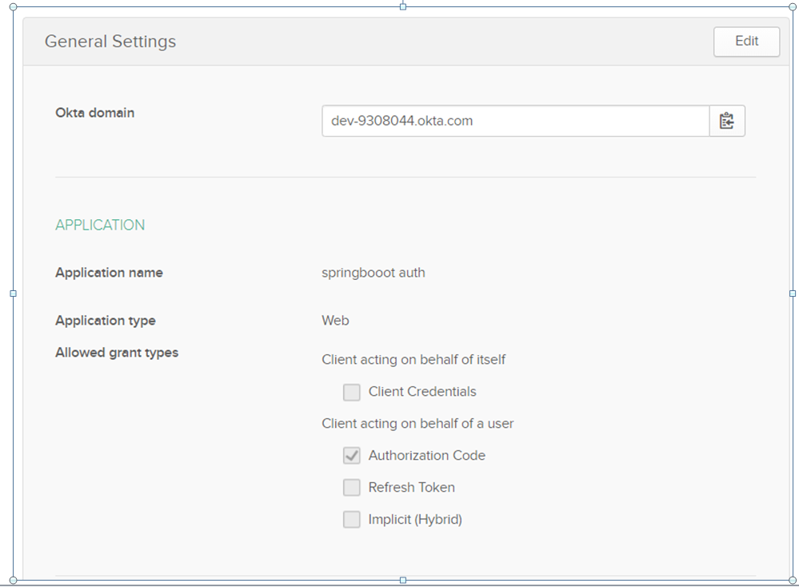Enable the Refresh Token grant type
This screenshot has width=799, height=587.
click(x=351, y=487)
